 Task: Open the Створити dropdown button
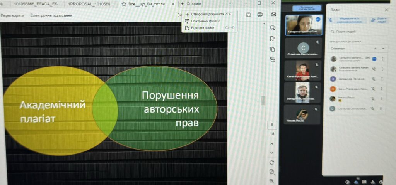[191, 3]
